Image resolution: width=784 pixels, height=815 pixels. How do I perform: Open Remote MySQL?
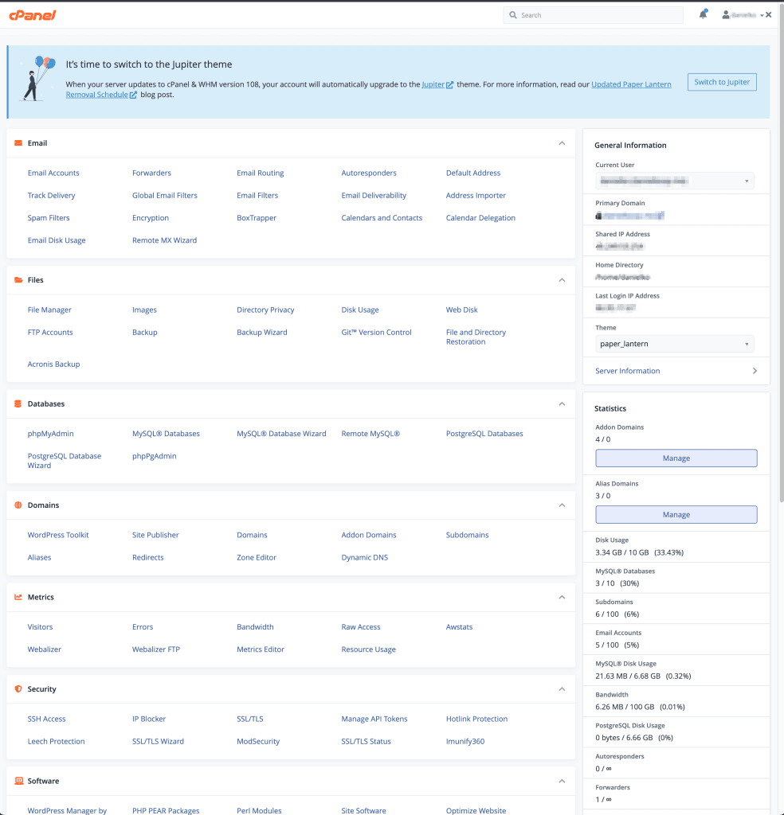(x=370, y=434)
